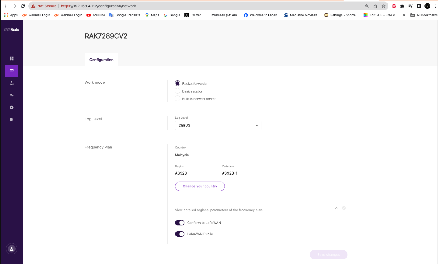Toggle the browser side panel icon
This screenshot has width=438, height=264.
click(419, 6)
